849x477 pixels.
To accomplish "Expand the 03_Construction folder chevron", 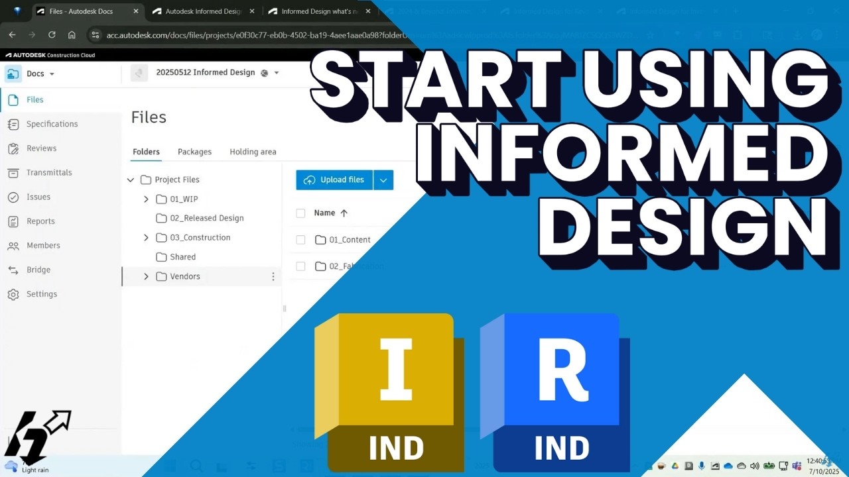I will click(x=146, y=238).
